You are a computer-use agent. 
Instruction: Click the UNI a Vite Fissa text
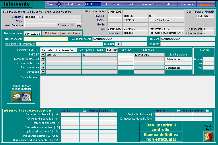click(159, 20)
